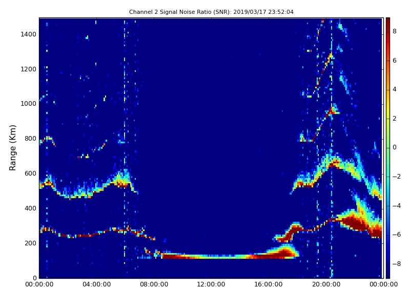410x308 pixels.
Task: Click the colorbar value 4 label
Action: click(x=394, y=89)
